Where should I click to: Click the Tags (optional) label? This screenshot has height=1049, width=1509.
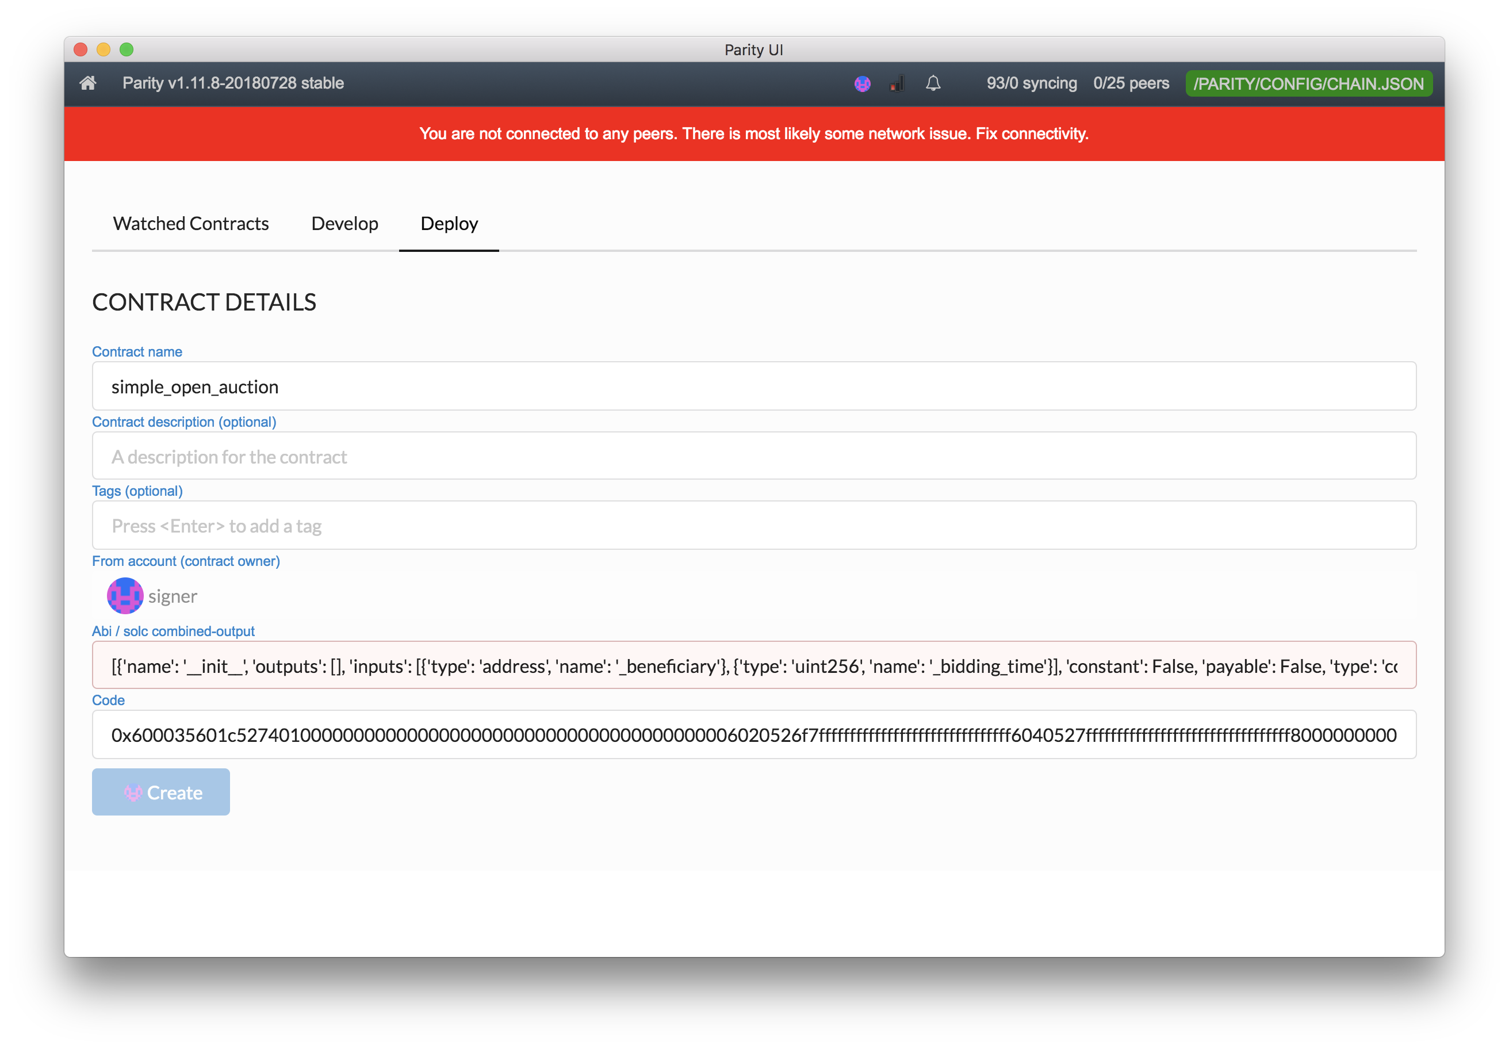point(137,491)
